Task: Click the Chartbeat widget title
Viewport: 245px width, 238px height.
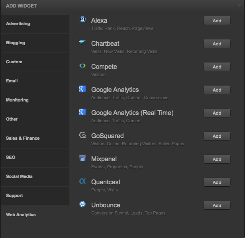Action: coord(105,43)
